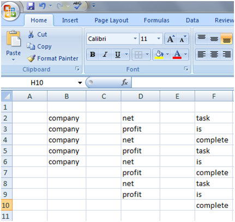Set Top Align vertical alignment
Image resolution: width=235 pixels, height=222 pixels.
pyautogui.click(x=202, y=39)
